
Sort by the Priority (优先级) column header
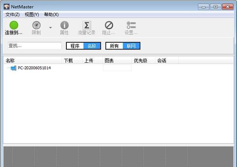tap(143, 61)
